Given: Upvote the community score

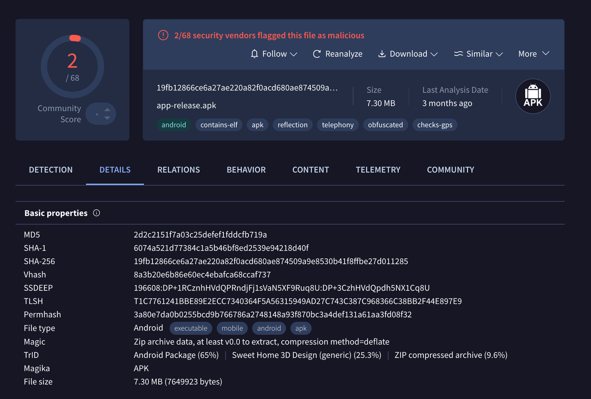Looking at the screenshot, I should [107, 109].
